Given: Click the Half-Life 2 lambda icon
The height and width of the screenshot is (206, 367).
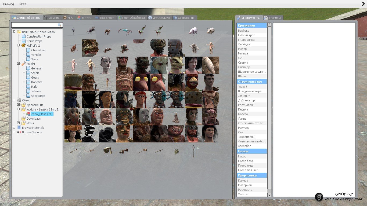Looking at the screenshot, I should tap(23, 46).
